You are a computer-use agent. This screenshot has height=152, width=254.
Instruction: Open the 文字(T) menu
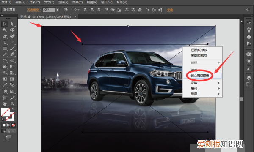(49, 2)
